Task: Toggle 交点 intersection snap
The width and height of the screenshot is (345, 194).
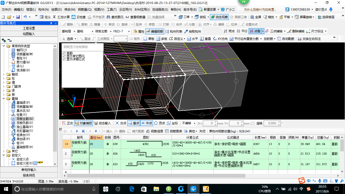Action: click(x=120, y=123)
